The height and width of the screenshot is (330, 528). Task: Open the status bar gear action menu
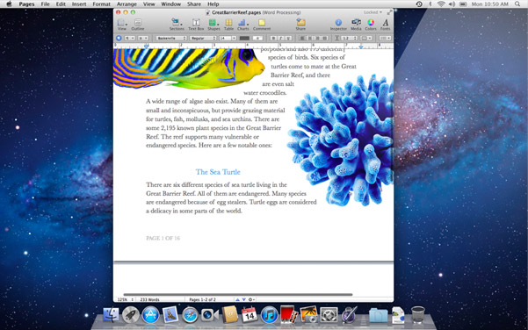[251, 299]
